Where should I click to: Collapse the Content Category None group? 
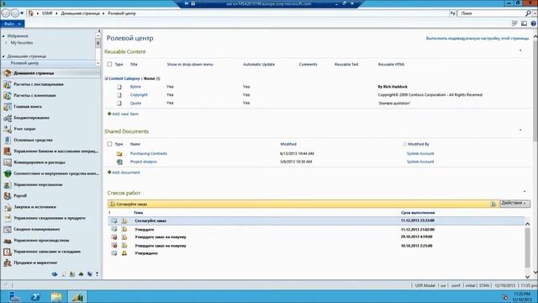107,78
